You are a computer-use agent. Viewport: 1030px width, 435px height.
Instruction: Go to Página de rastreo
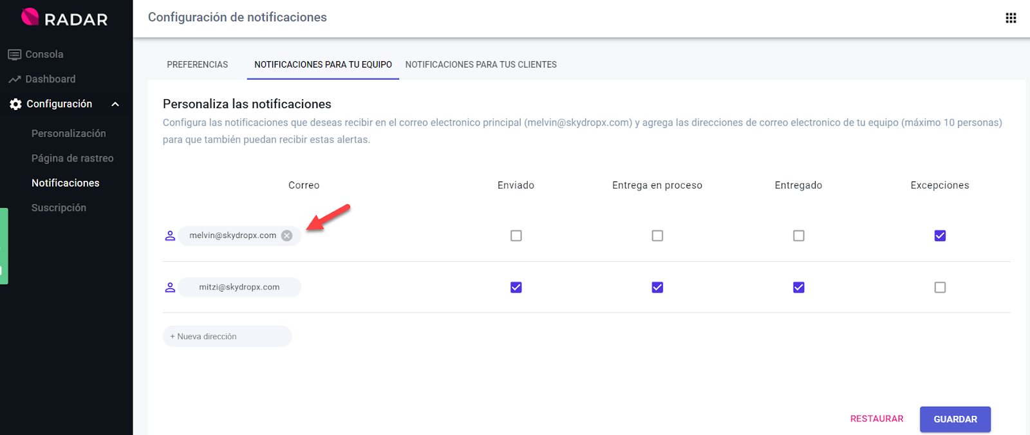(72, 158)
